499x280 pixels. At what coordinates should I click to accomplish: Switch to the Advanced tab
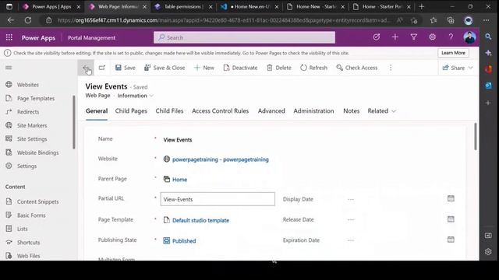(x=271, y=110)
